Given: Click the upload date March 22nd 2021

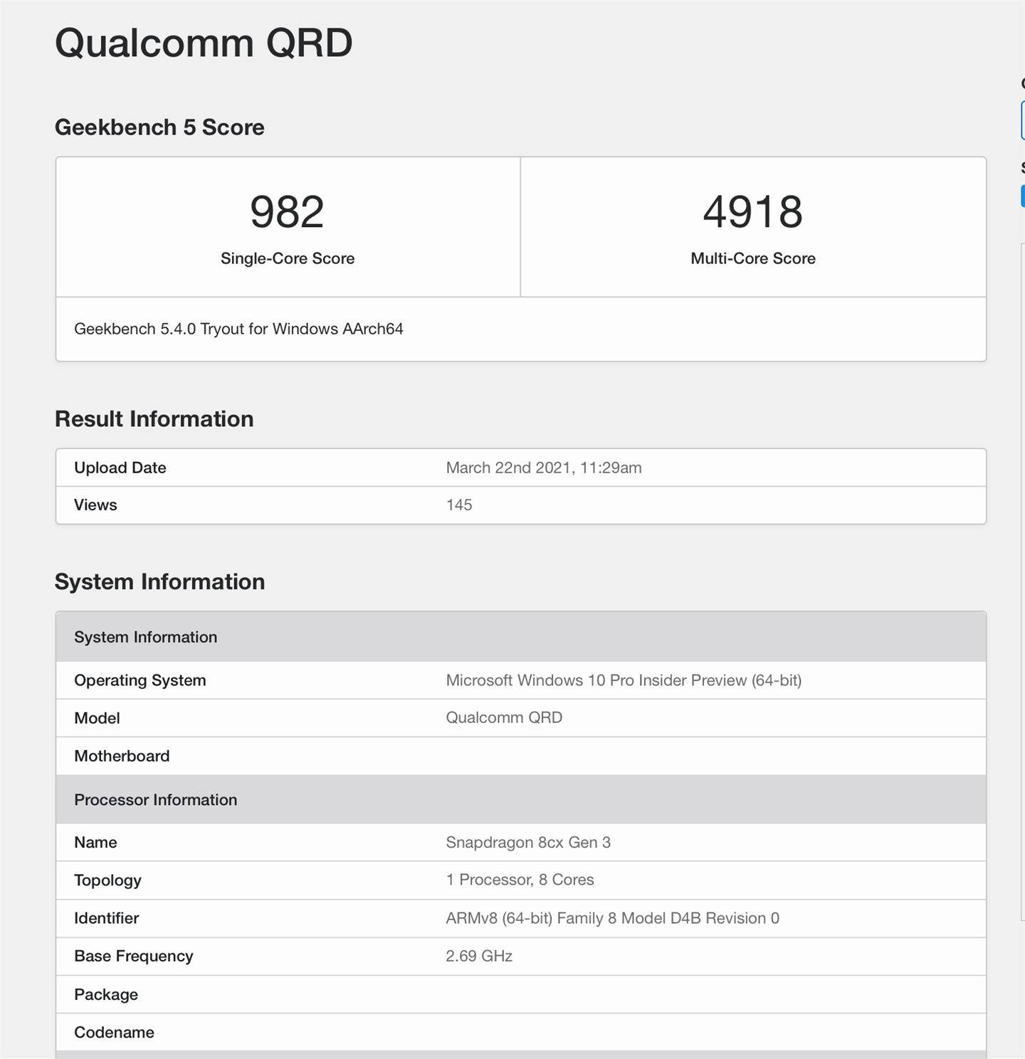Looking at the screenshot, I should pos(543,468).
